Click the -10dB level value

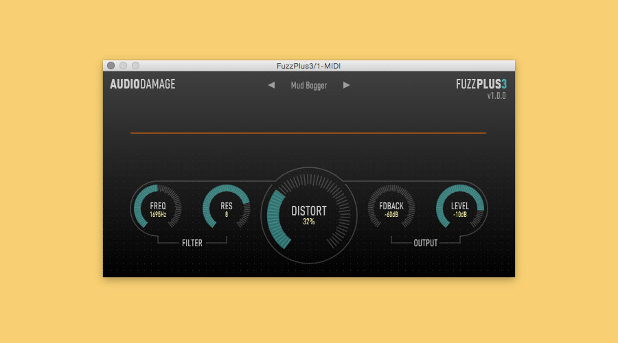459,215
